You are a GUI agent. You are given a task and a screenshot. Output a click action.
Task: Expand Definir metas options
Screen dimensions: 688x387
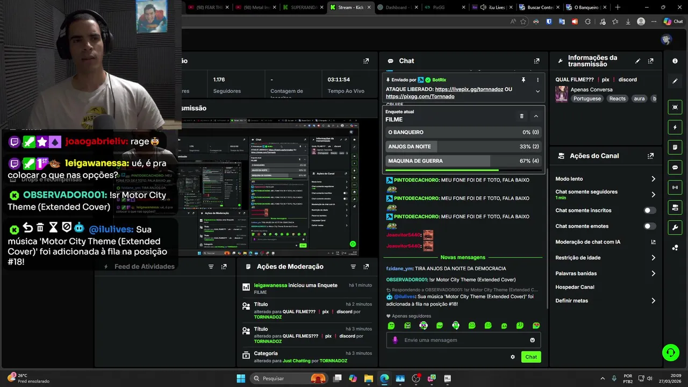click(x=605, y=301)
